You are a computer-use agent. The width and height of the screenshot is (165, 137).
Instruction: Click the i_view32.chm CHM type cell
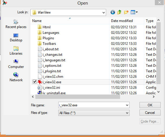click(x=151, y=77)
